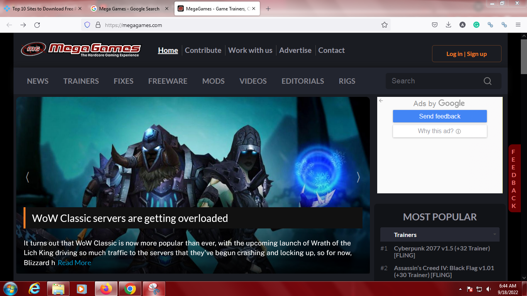
Task: Launch Internet Explorer from the taskbar
Action: point(35,289)
